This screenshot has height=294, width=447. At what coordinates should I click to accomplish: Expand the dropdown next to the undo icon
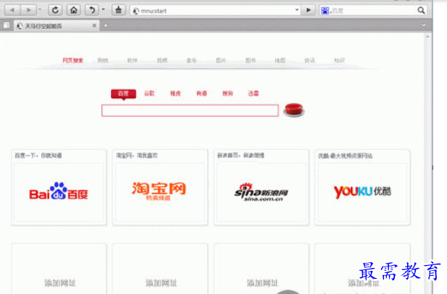click(103, 9)
